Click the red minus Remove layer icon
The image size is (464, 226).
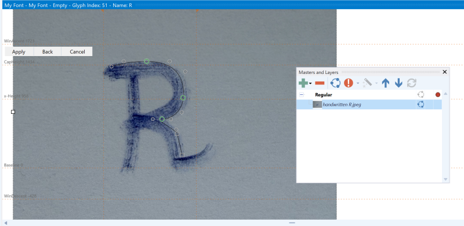click(320, 83)
